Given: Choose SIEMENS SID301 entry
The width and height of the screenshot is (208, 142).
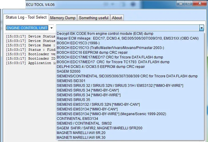Looking at the screenshot, I should pyautogui.click(x=71, y=81).
